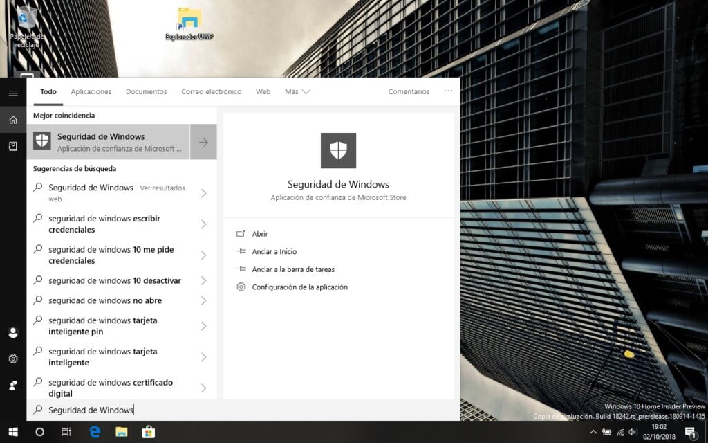Expand chevron for '10 desactivar' suggestion

tap(203, 281)
